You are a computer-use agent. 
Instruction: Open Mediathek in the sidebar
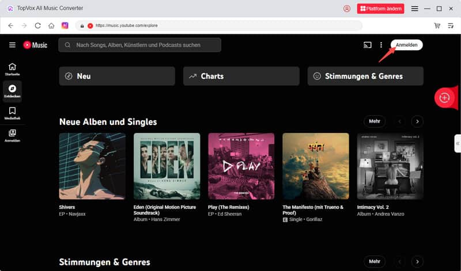[x=12, y=113]
